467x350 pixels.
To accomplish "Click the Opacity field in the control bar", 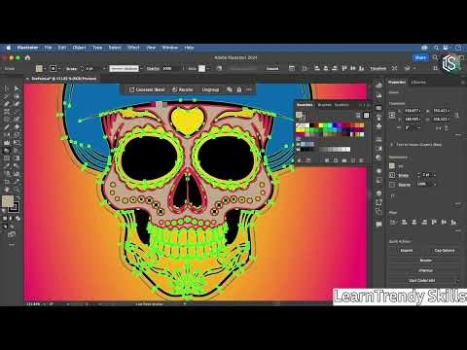I will [170, 69].
